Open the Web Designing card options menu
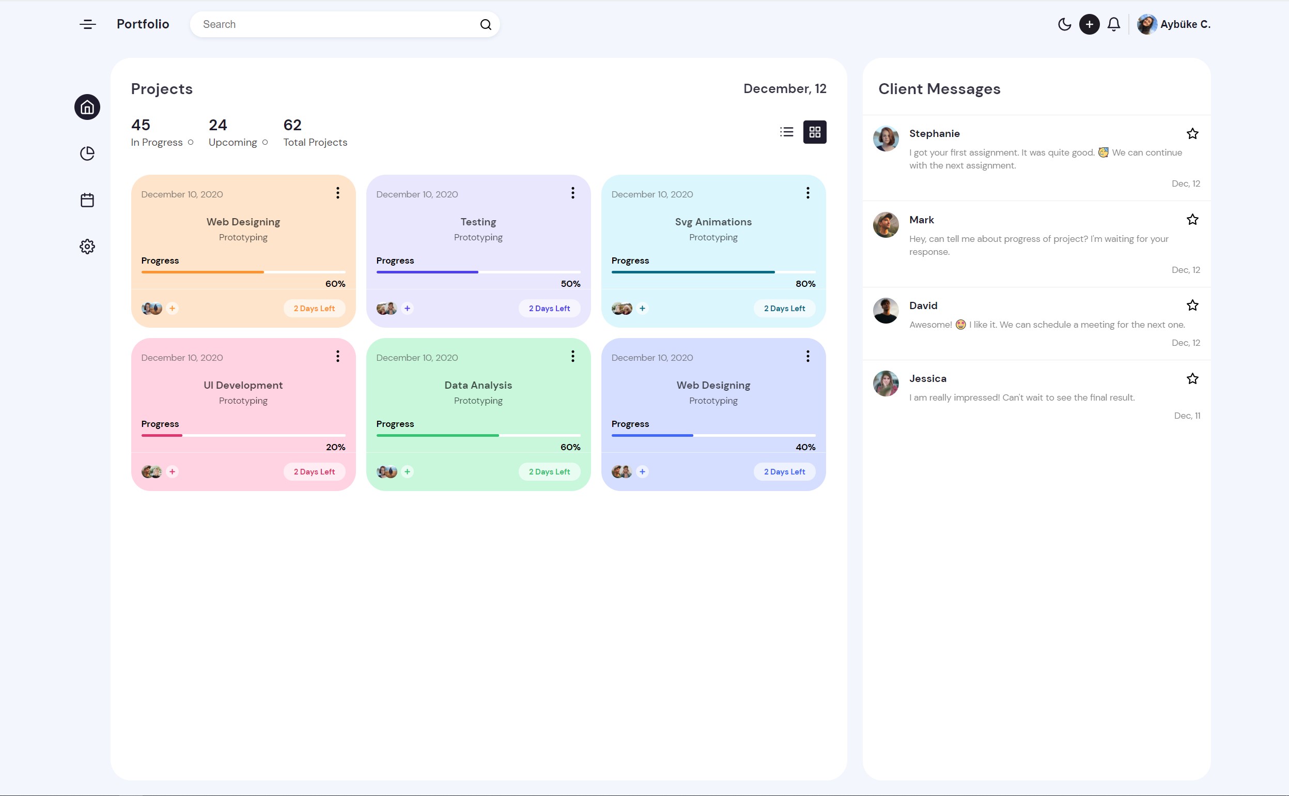1289x796 pixels. click(x=337, y=193)
